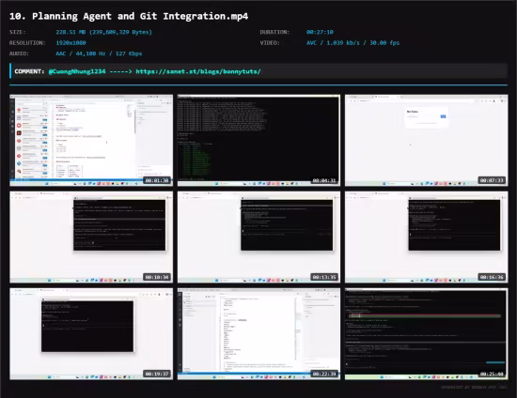Open the terminal thumbnail stamped 00:04:31
This screenshot has height=398, width=517.
click(258, 140)
